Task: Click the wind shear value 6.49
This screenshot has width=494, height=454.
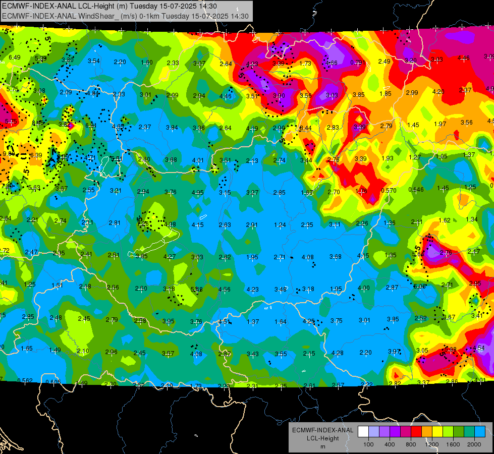Action: coord(15,58)
